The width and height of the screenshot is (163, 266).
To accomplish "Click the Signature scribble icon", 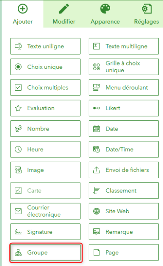I will point(18,232).
